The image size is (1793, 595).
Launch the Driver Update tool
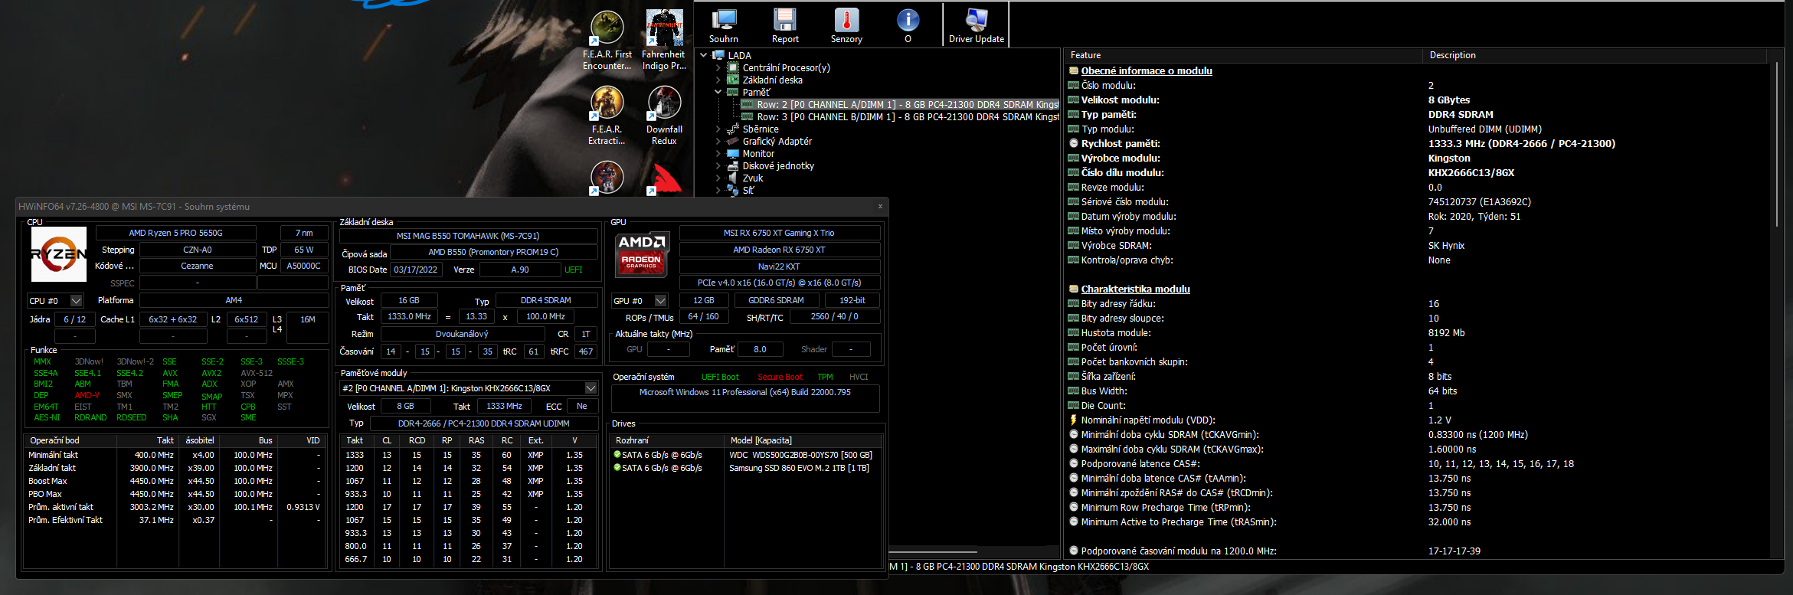[x=976, y=25]
